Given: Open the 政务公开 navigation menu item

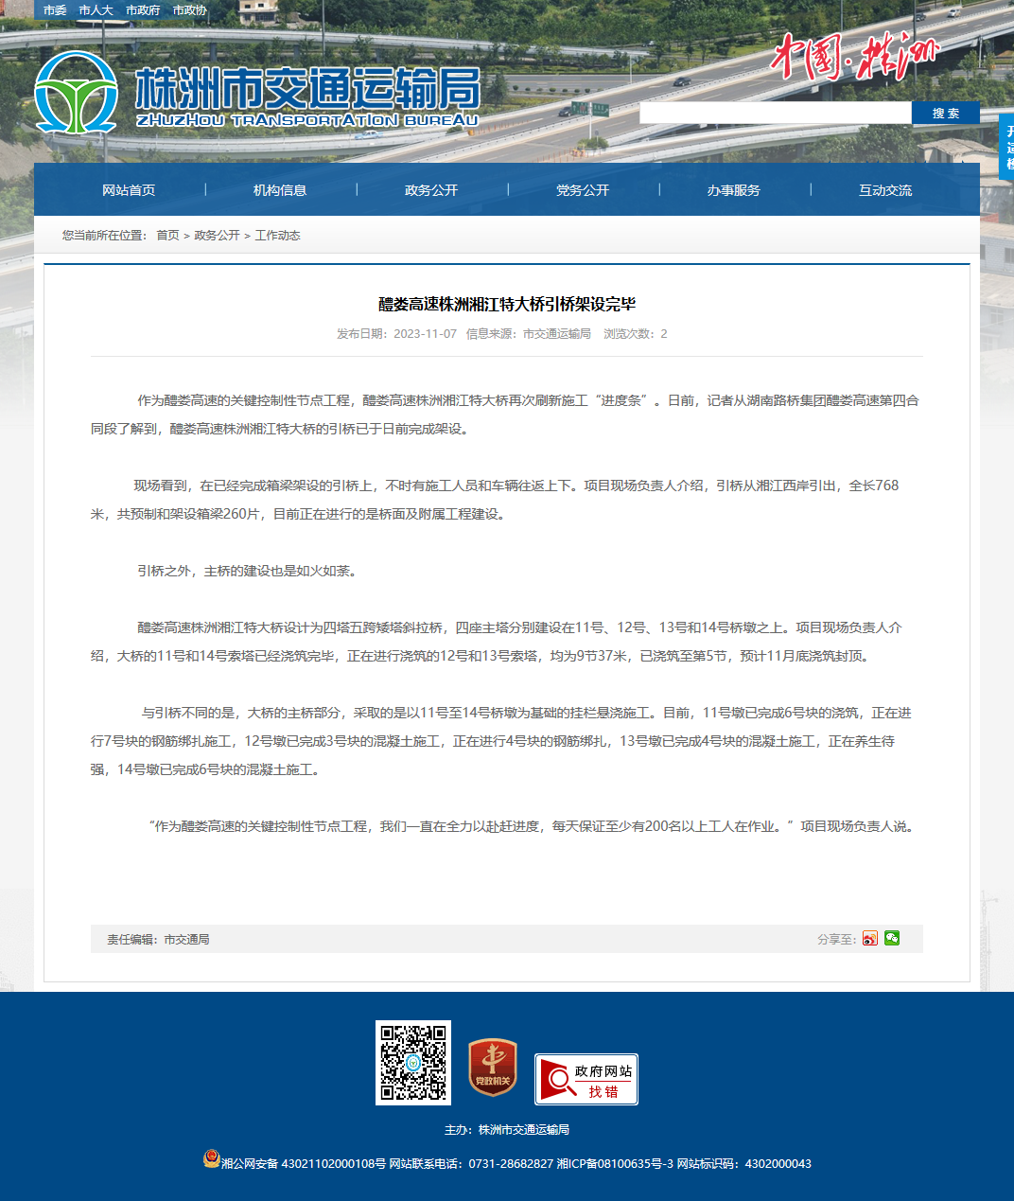Looking at the screenshot, I should (431, 190).
